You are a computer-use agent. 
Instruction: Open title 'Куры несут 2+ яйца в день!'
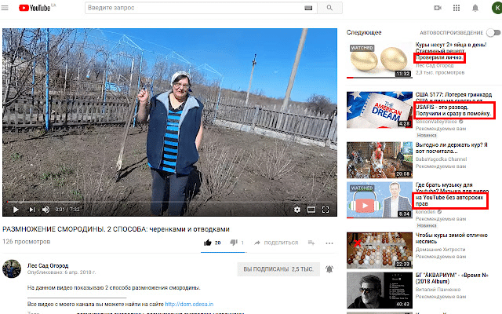[x=451, y=51]
